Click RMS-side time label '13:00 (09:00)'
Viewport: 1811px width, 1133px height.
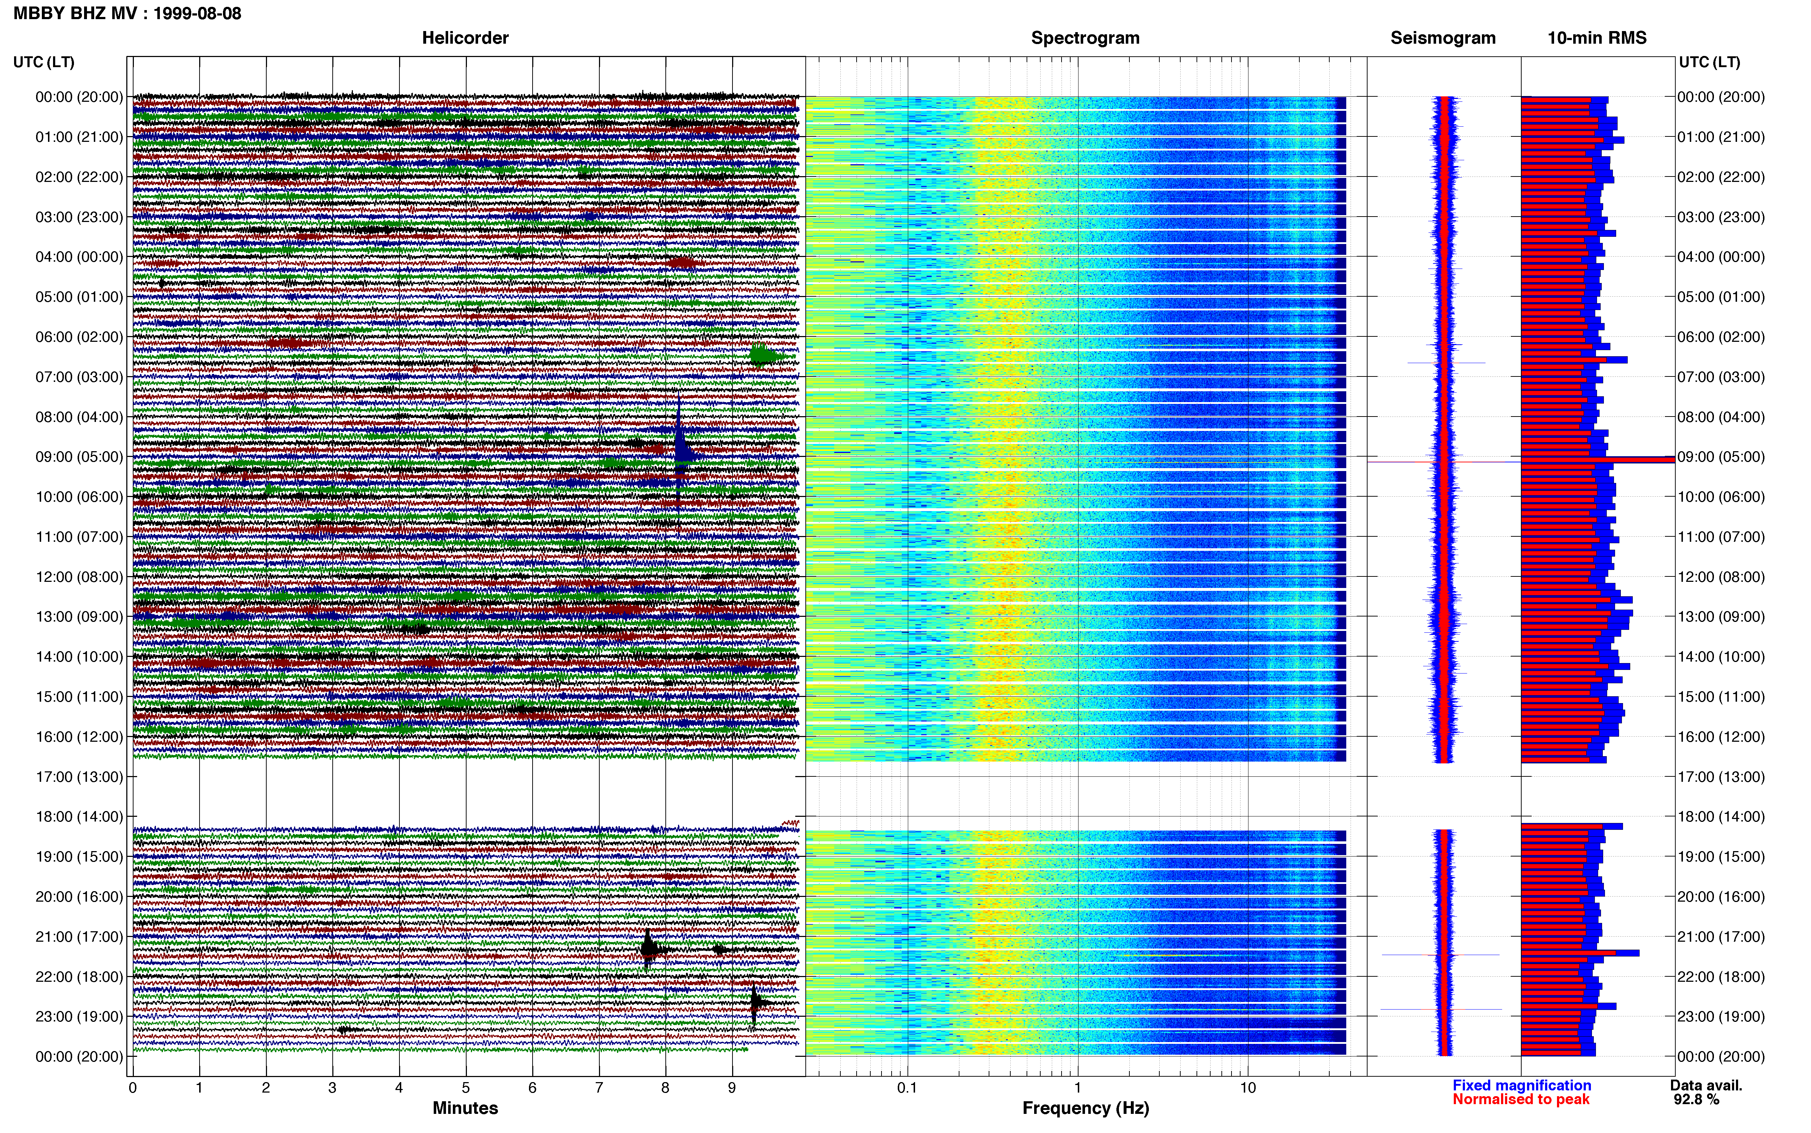point(1721,617)
